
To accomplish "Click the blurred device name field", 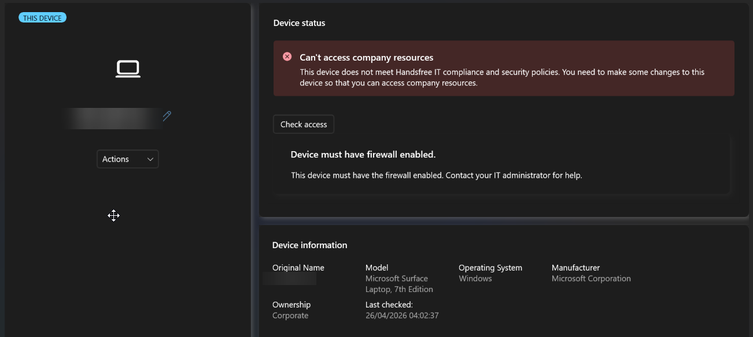I will pyautogui.click(x=113, y=118).
